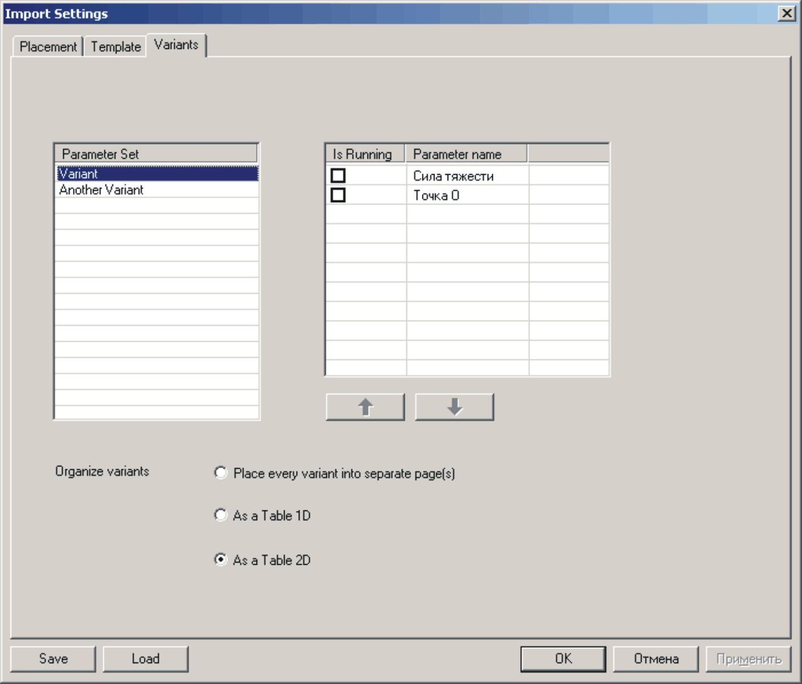Select Place every variant into separate page(s)
The height and width of the screenshot is (684, 802).
221,473
